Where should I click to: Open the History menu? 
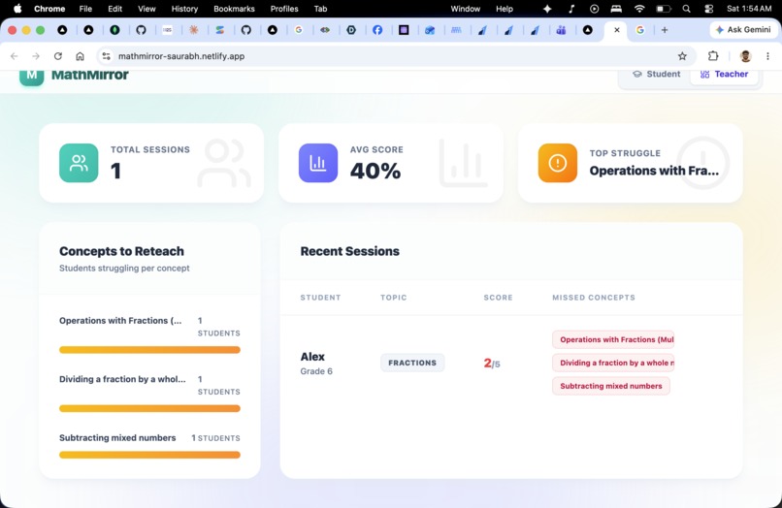184,9
